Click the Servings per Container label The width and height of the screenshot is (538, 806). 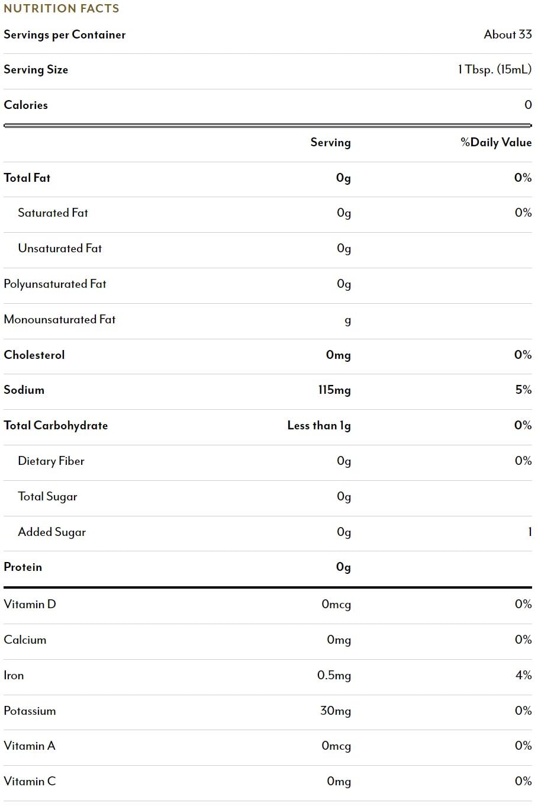coord(65,35)
